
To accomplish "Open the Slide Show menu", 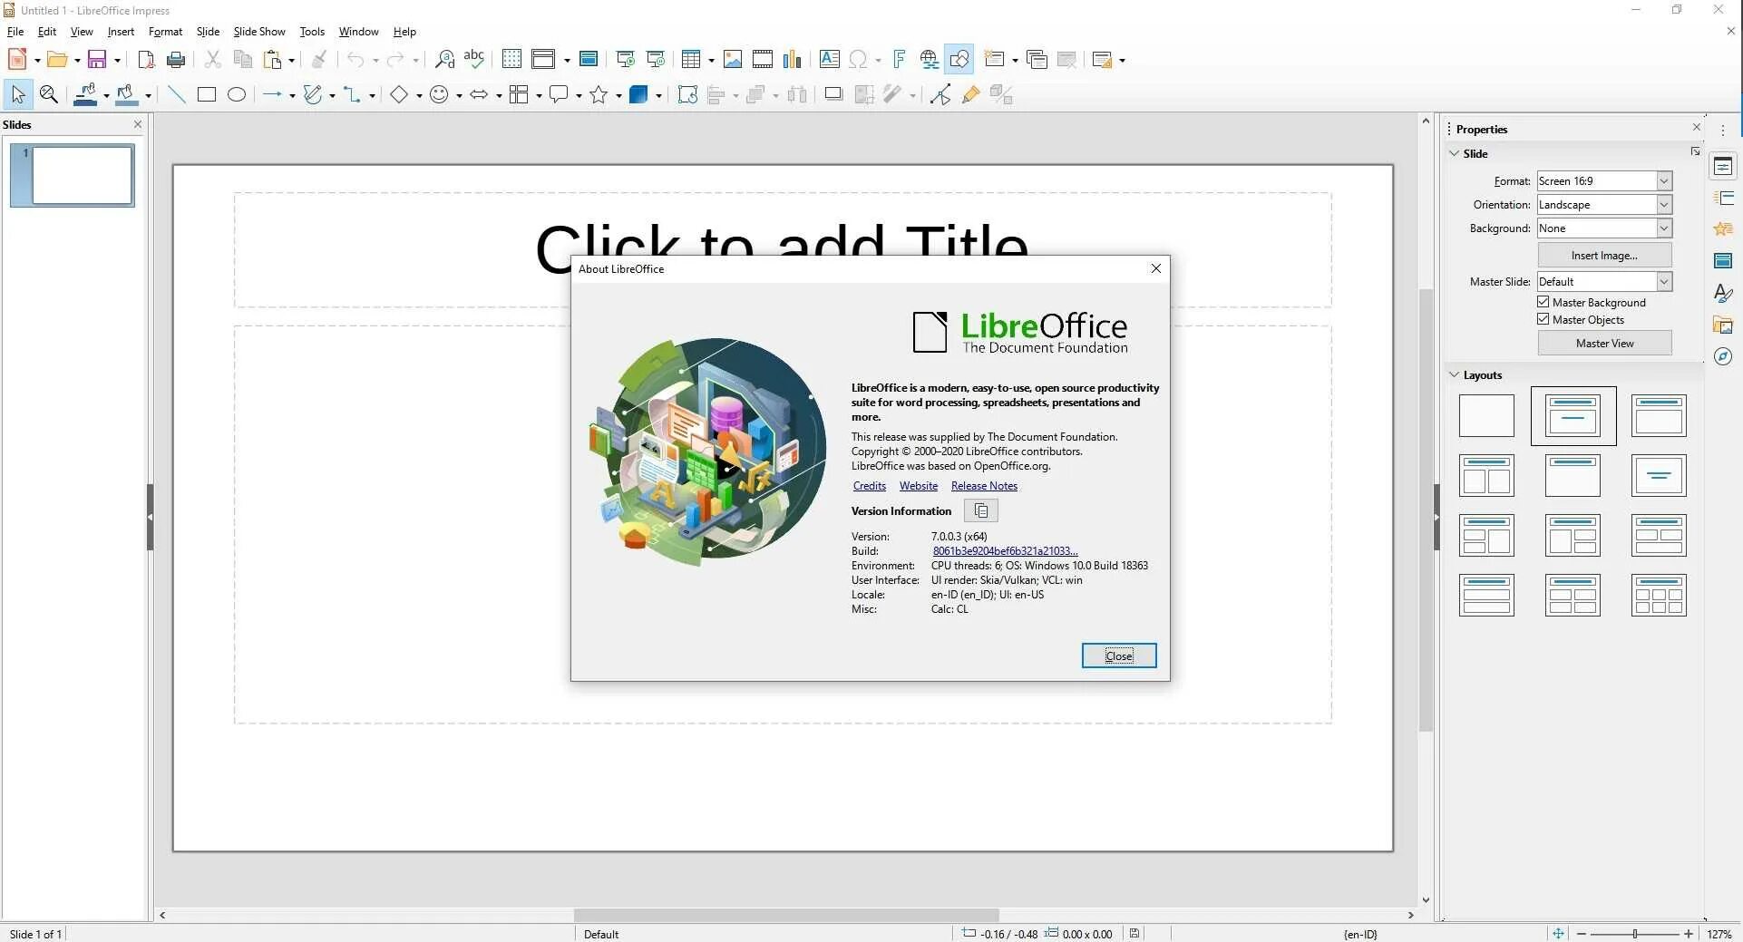I will [259, 32].
